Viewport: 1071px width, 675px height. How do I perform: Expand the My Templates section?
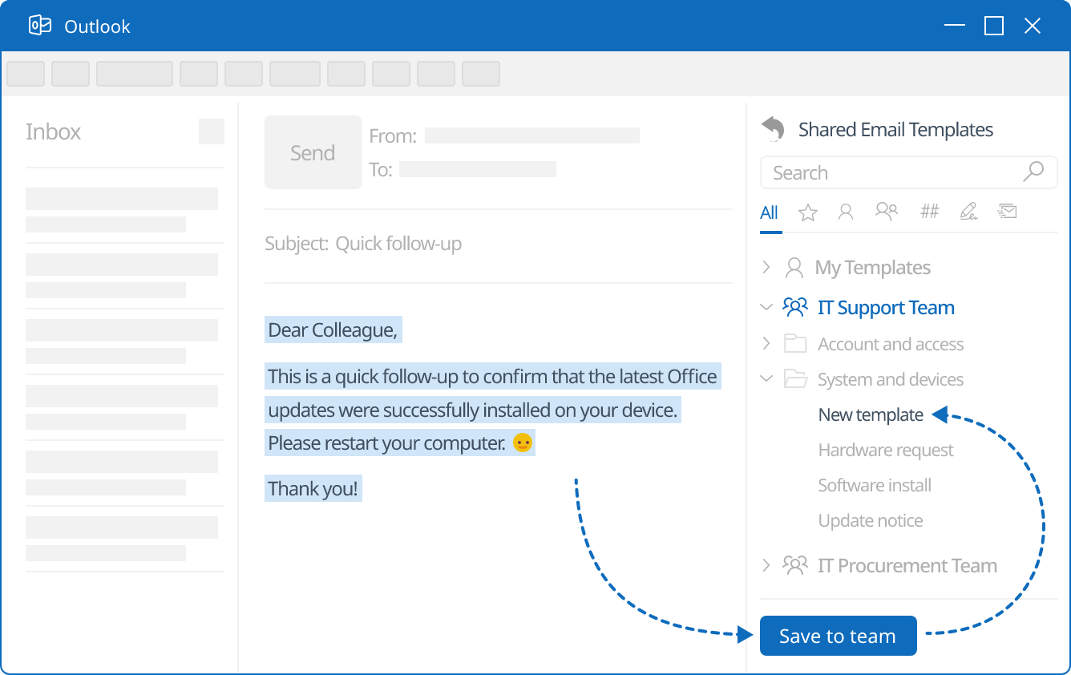766,267
